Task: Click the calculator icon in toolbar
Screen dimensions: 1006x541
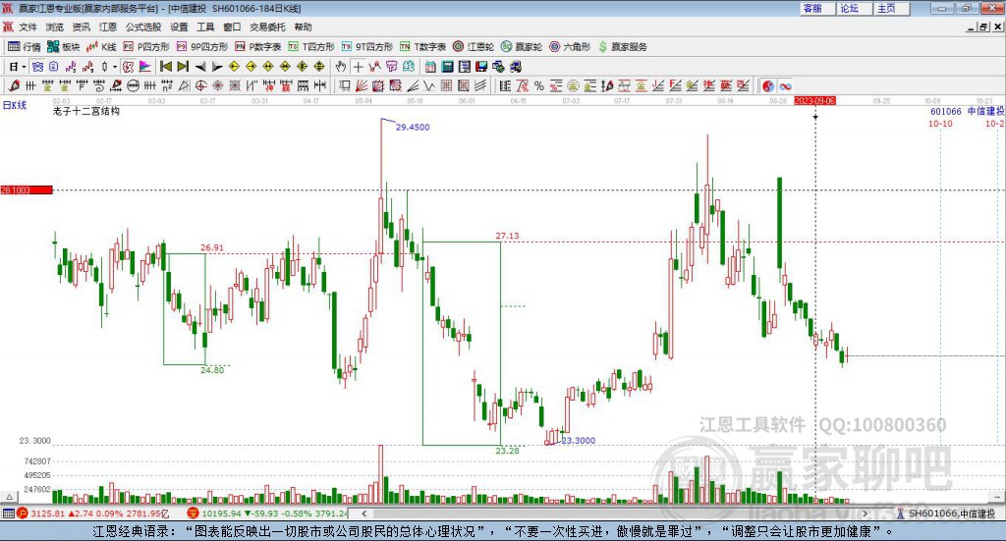Action: 448,67
